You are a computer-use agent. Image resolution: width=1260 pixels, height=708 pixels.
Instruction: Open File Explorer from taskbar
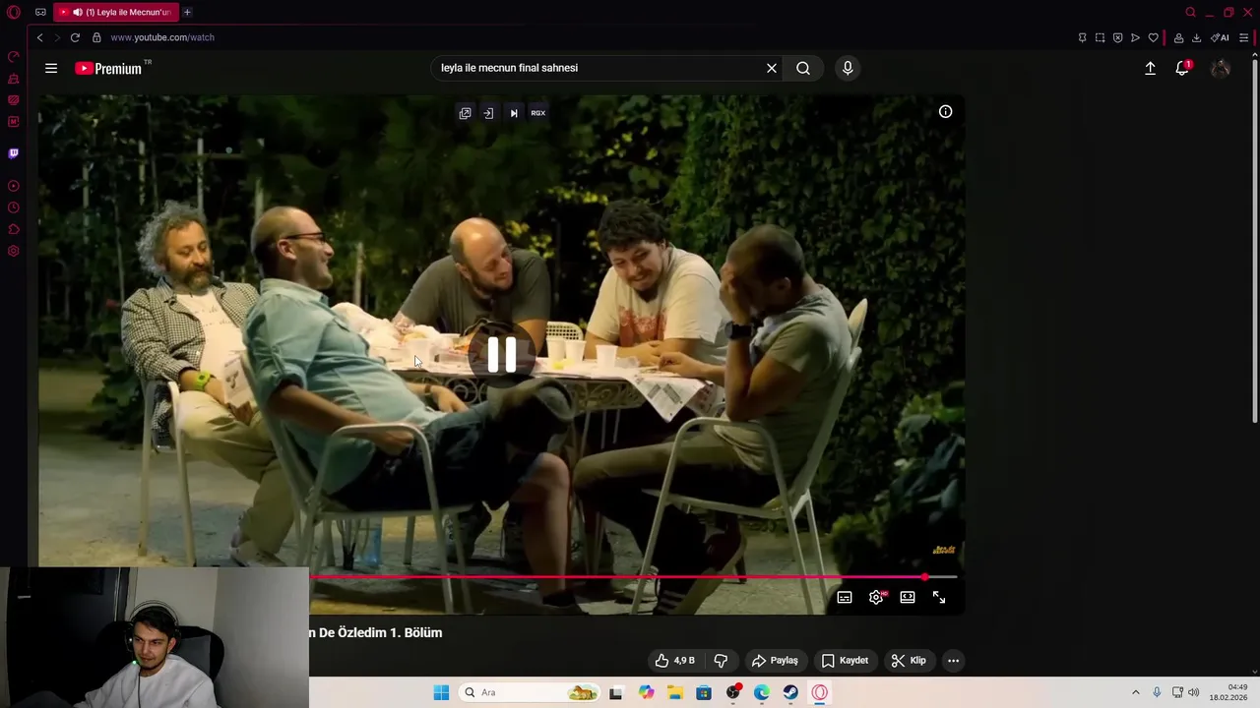(674, 692)
